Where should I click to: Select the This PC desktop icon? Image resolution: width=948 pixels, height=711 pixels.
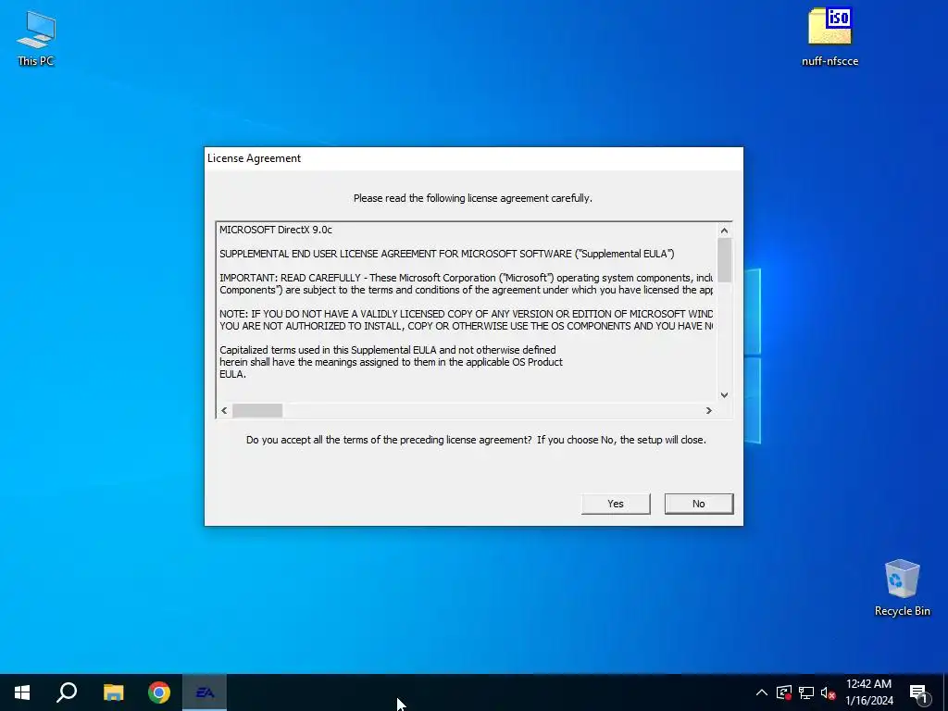pyautogui.click(x=36, y=39)
